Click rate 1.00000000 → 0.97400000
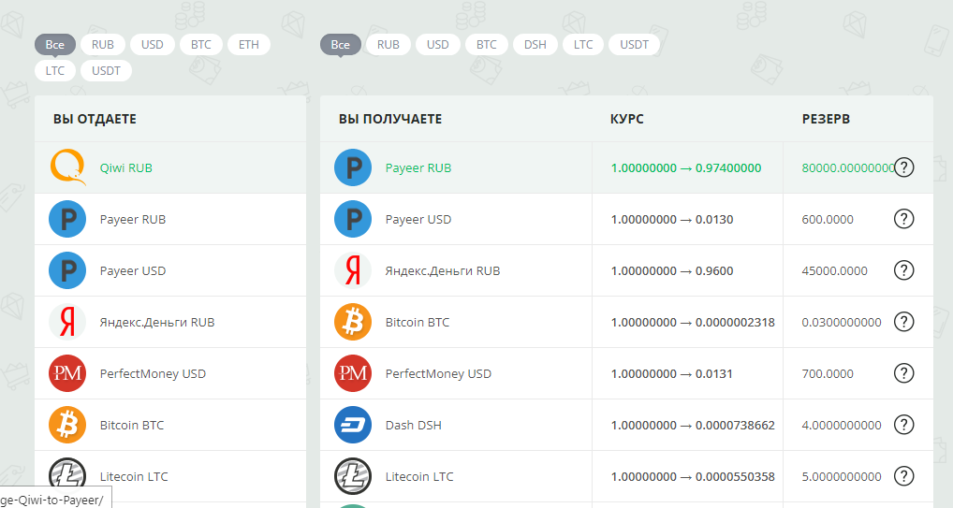 [686, 167]
